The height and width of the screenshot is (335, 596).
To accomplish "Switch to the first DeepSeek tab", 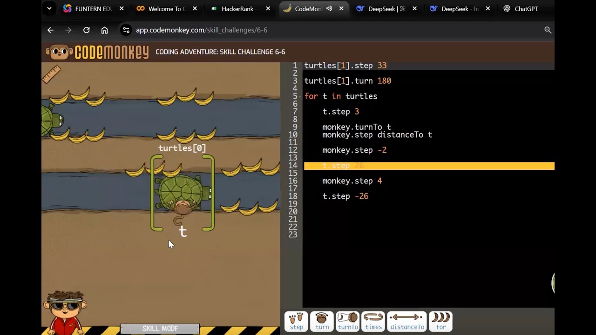I will (386, 8).
